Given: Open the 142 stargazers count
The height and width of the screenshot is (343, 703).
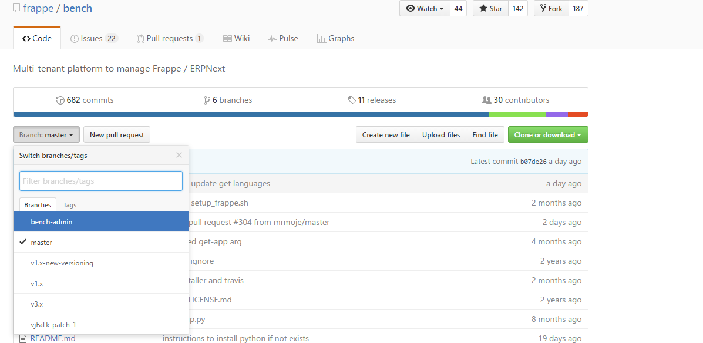Looking at the screenshot, I should pyautogui.click(x=518, y=9).
